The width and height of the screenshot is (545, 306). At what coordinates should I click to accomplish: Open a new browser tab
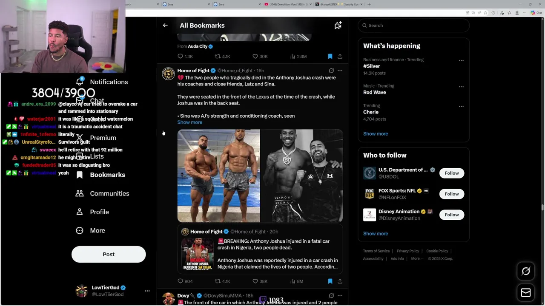[369, 4]
